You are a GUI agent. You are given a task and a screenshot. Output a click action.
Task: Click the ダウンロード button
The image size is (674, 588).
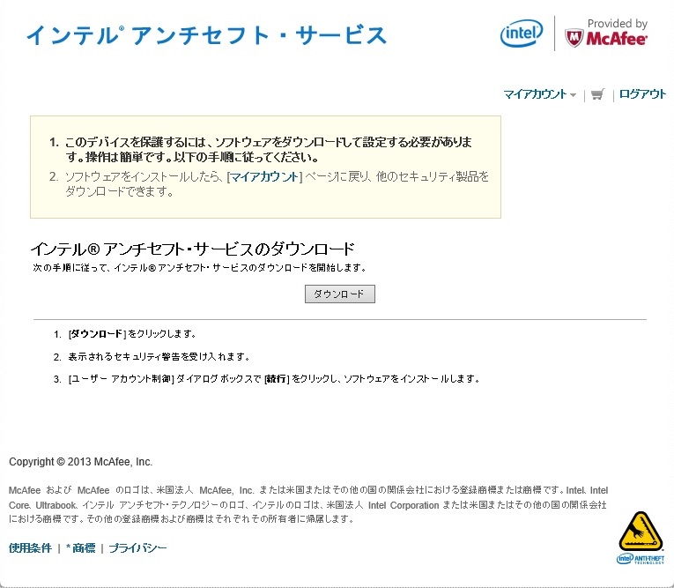(339, 294)
